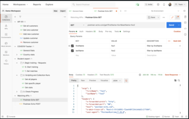
Task: Copy the response body with the copy icon
Action: [175, 80]
